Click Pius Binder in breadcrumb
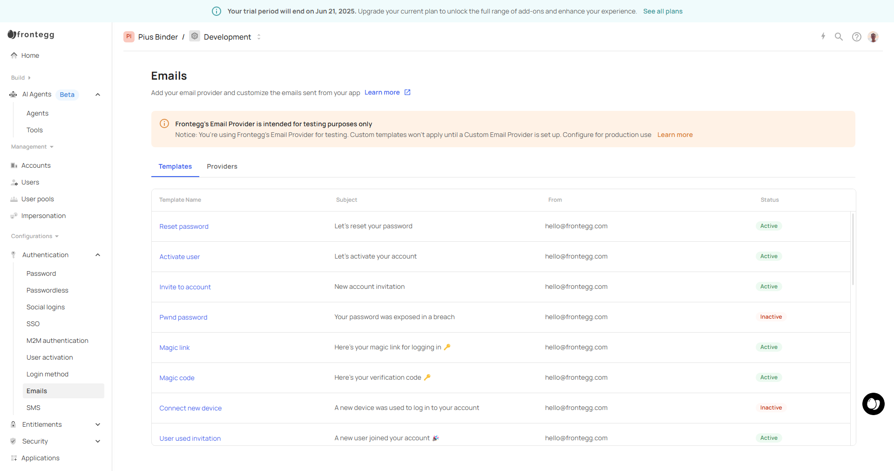The width and height of the screenshot is (894, 471). point(158,37)
